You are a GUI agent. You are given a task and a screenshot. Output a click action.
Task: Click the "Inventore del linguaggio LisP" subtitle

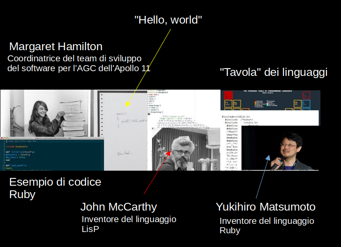[129, 224]
